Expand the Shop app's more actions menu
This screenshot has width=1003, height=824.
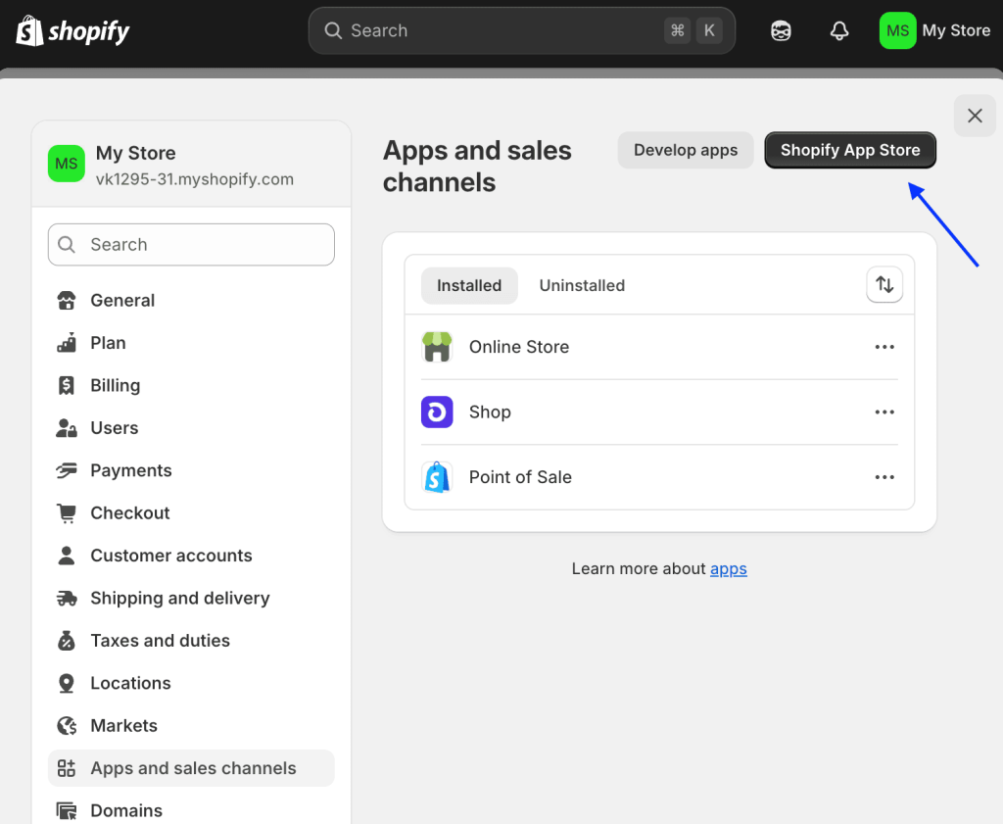pos(884,412)
